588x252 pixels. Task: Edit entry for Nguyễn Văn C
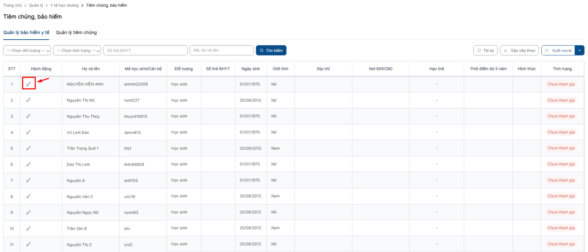[x=29, y=197]
